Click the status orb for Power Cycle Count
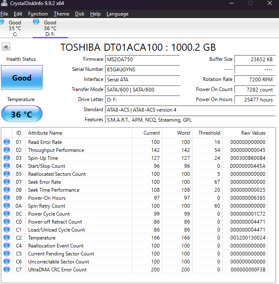 point(7,214)
